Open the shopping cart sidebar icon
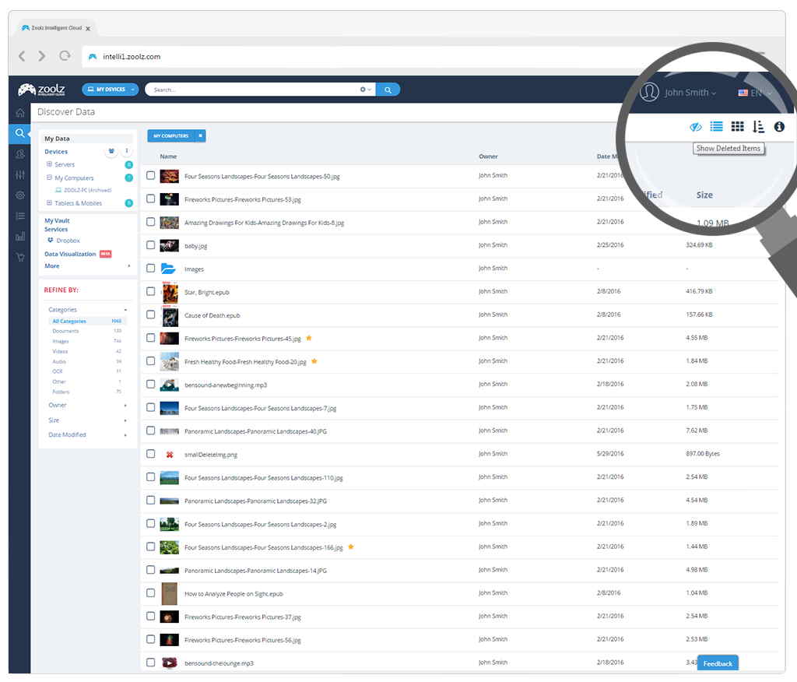This screenshot has width=797, height=682. click(x=19, y=257)
